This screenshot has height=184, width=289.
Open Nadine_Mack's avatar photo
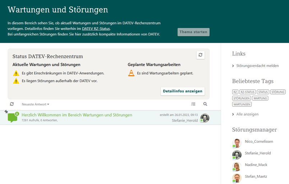pyautogui.click(x=237, y=166)
